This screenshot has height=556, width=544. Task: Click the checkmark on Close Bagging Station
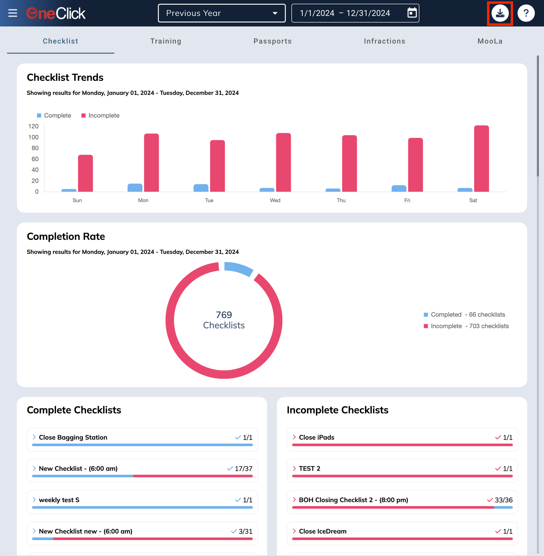238,437
